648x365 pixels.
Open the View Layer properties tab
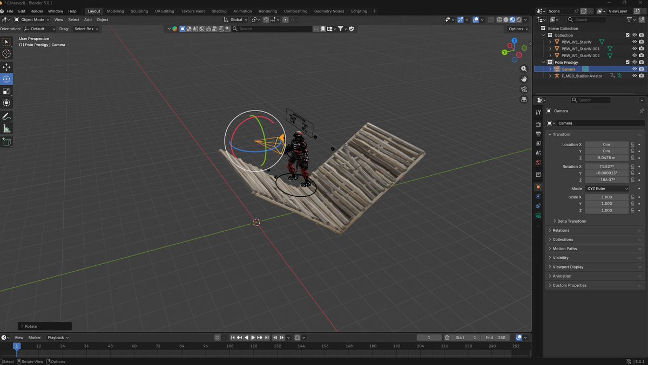pos(538,143)
